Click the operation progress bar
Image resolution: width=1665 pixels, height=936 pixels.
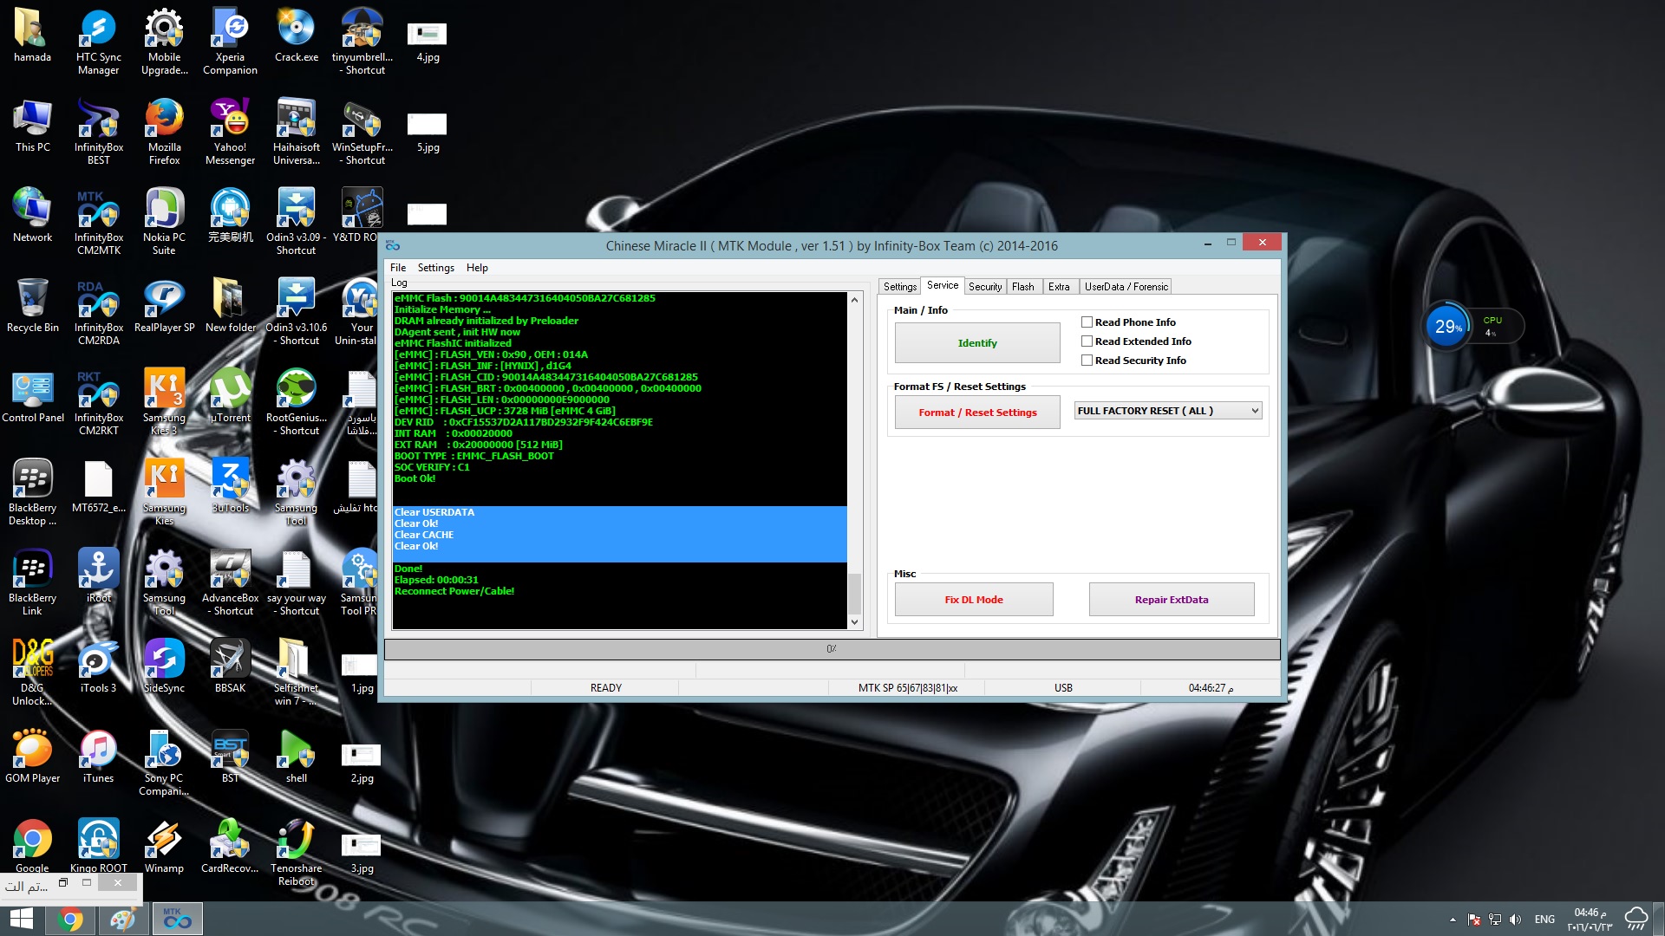[x=832, y=649]
